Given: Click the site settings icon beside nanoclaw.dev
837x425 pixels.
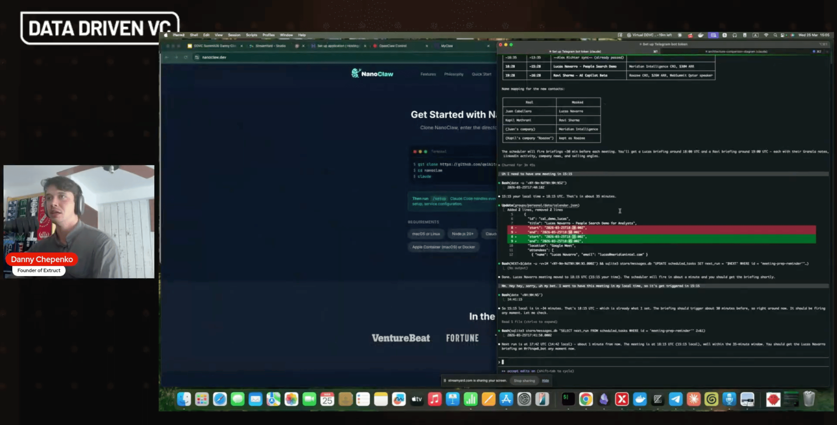Looking at the screenshot, I should [x=197, y=57].
